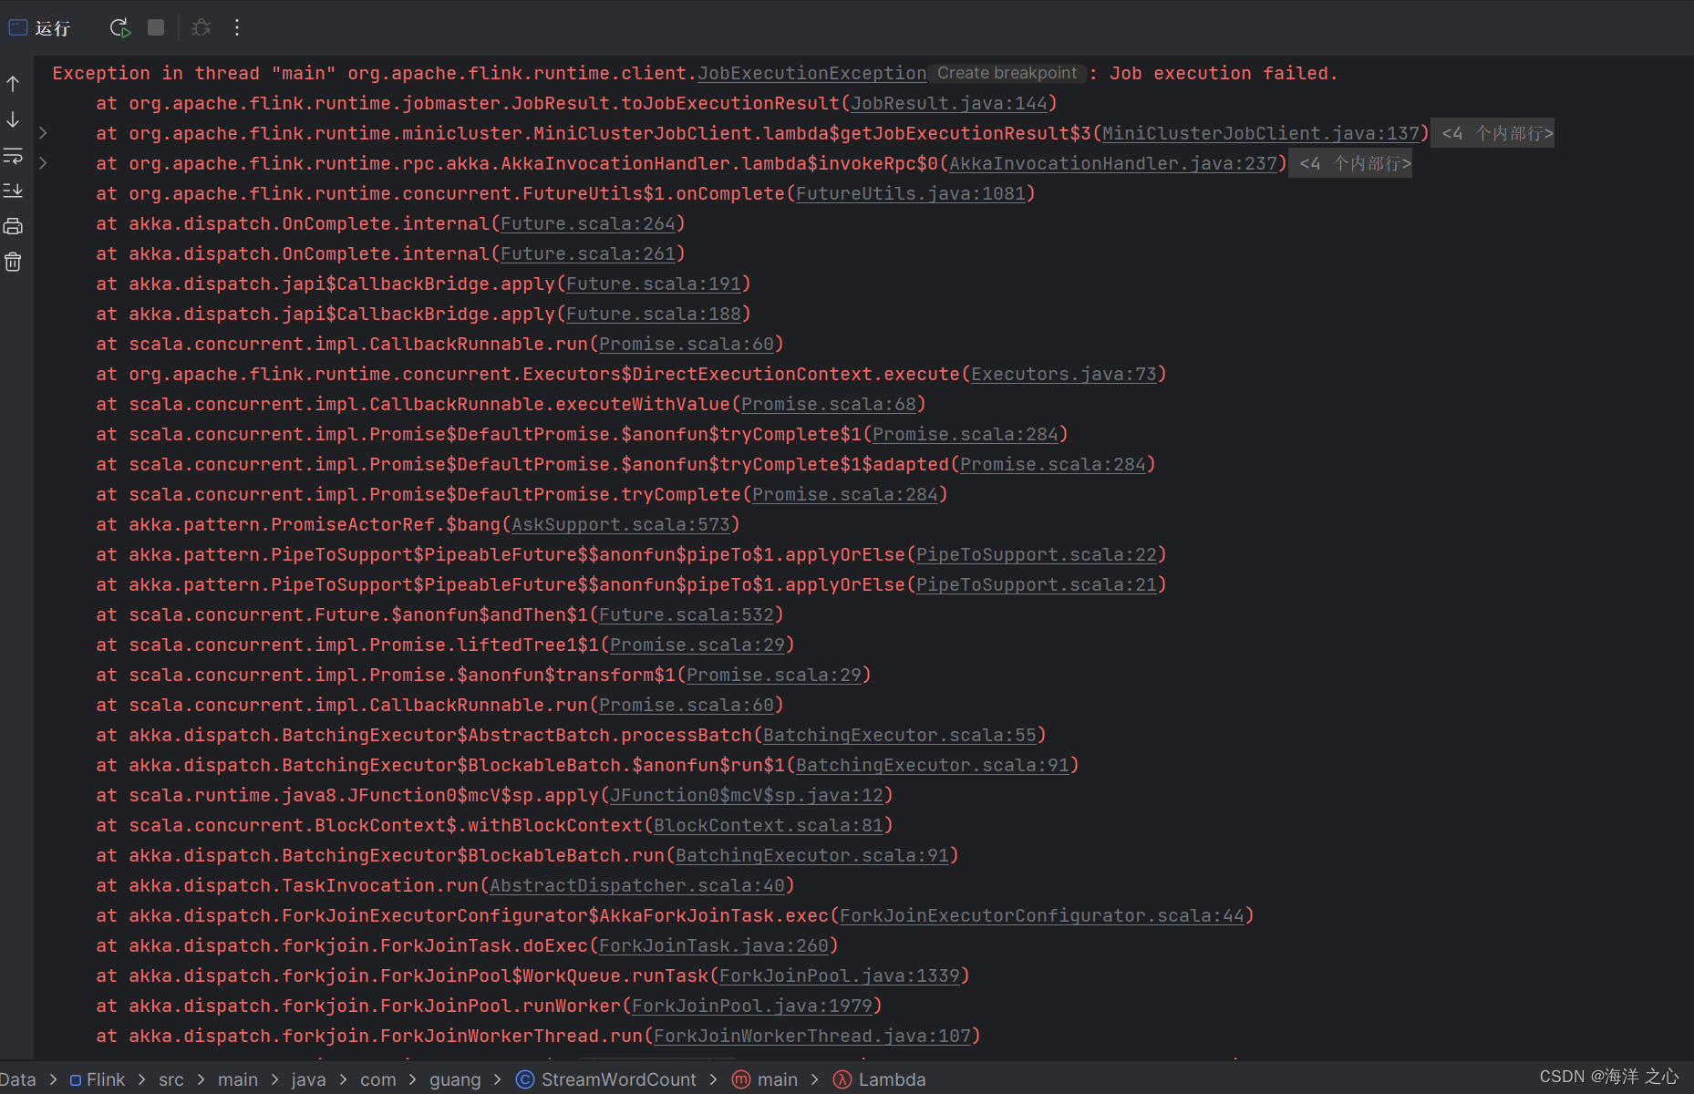Viewport: 1694px width, 1094px height.
Task: Open JobExecutionException class link
Action: tap(811, 73)
